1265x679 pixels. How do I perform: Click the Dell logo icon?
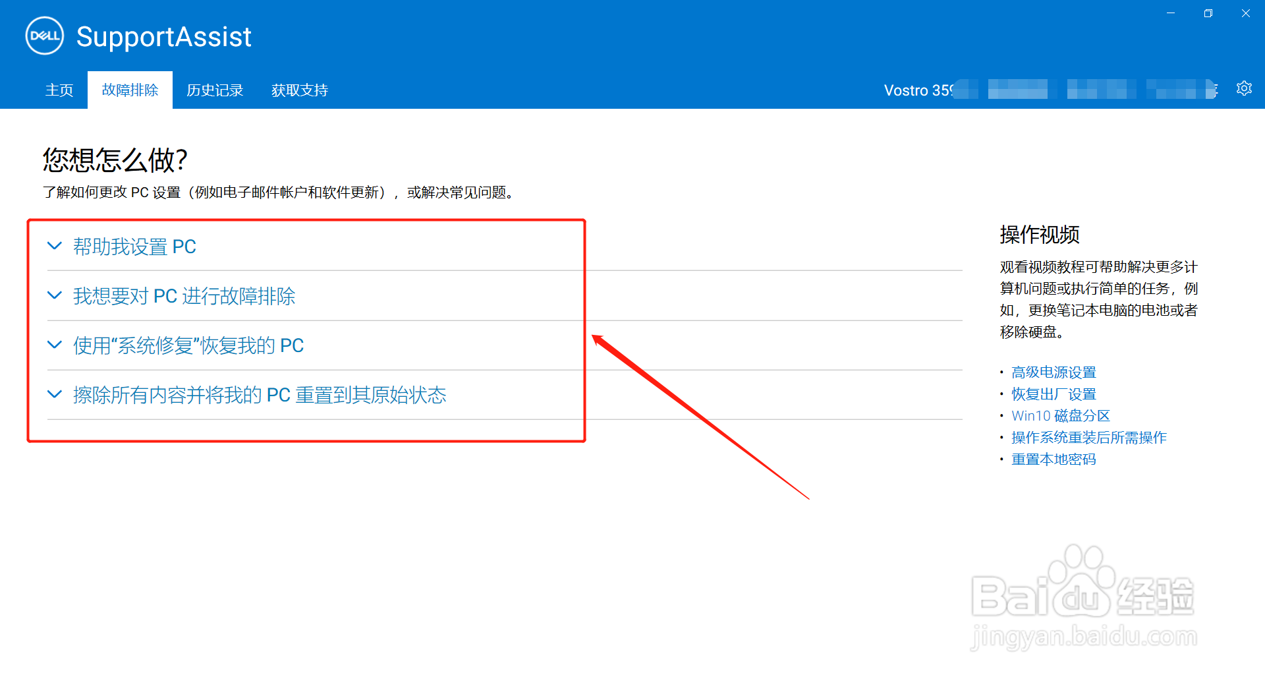pyautogui.click(x=45, y=36)
